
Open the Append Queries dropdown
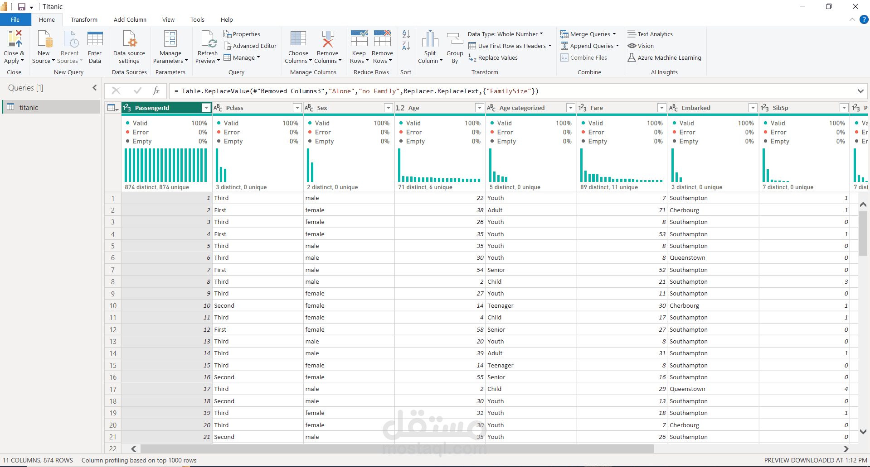[x=590, y=46]
